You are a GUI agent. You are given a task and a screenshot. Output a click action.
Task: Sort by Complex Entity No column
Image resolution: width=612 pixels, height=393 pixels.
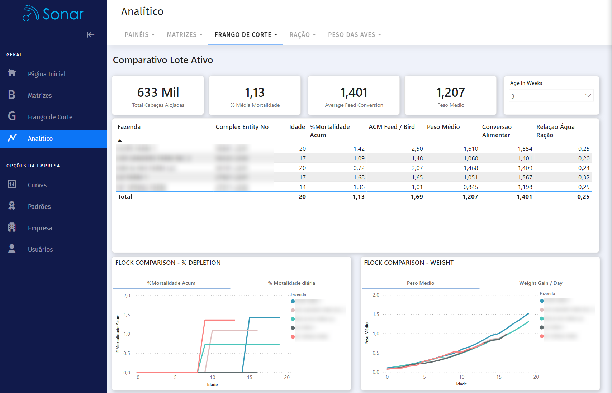point(242,127)
